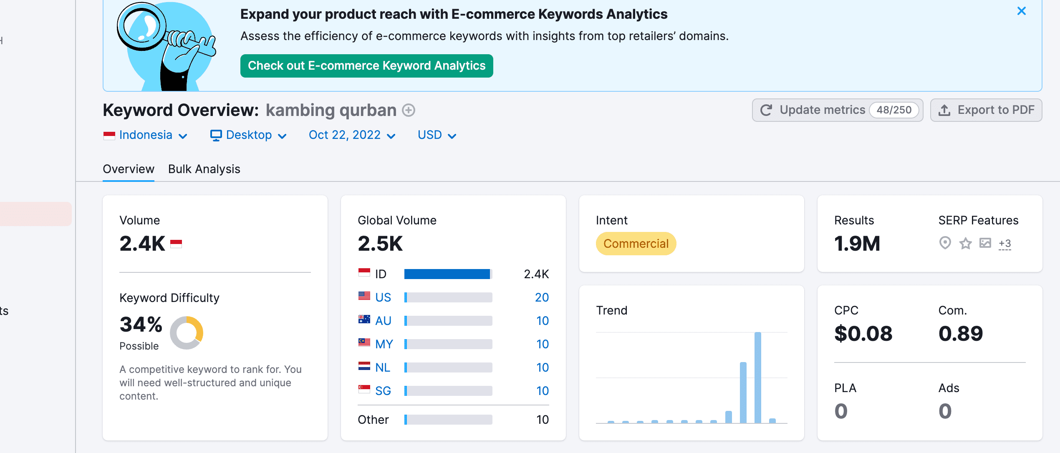This screenshot has width=1060, height=453.
Task: Click the tallest bar in Trend chart
Action: pos(757,377)
